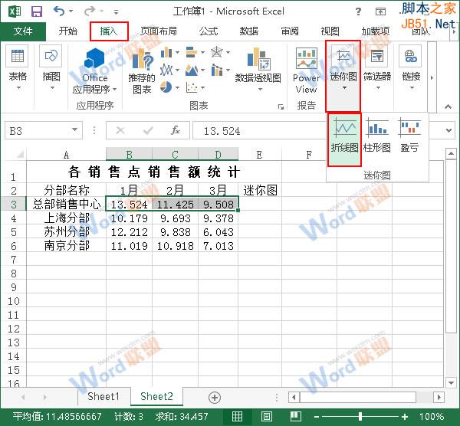Click the Save icon in quick access toolbar

click(x=37, y=11)
